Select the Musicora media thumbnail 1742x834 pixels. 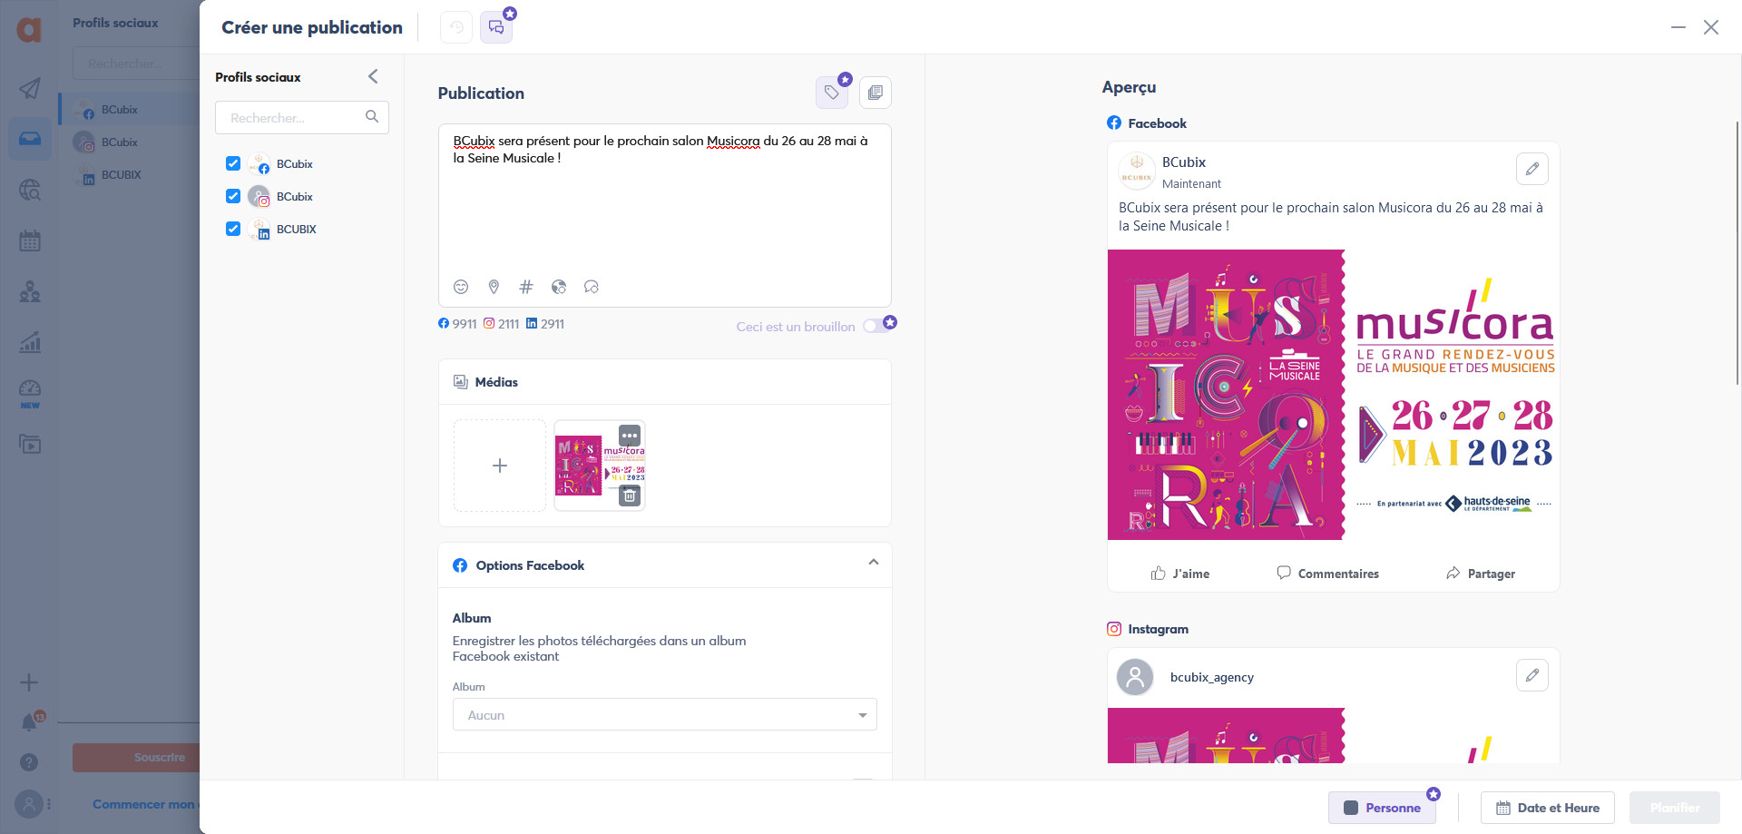[x=599, y=466]
